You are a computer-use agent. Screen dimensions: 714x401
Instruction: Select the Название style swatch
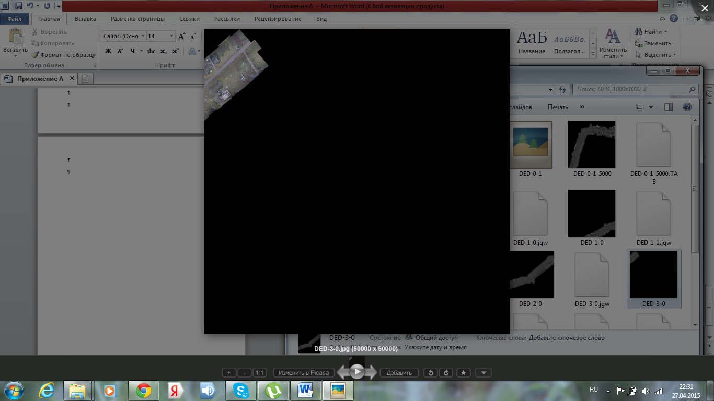pos(532,42)
